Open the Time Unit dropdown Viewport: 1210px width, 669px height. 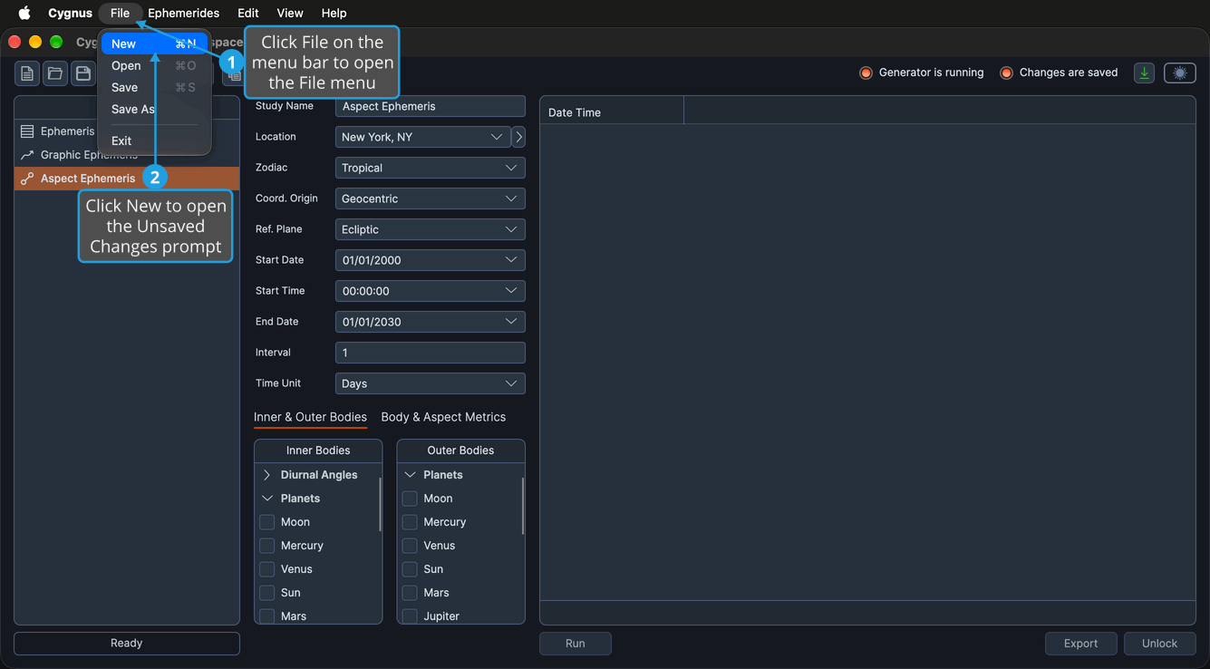431,383
